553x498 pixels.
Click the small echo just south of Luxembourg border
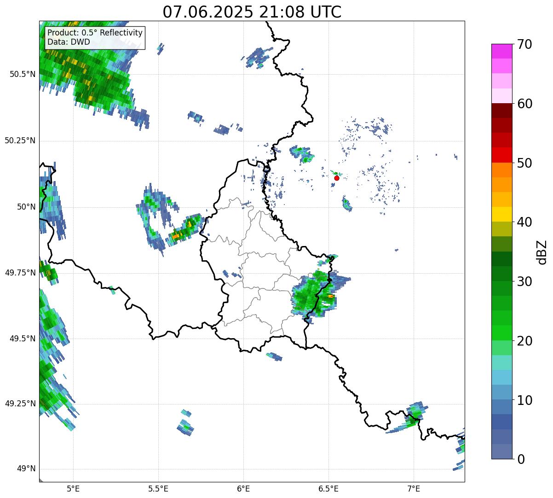click(x=275, y=356)
